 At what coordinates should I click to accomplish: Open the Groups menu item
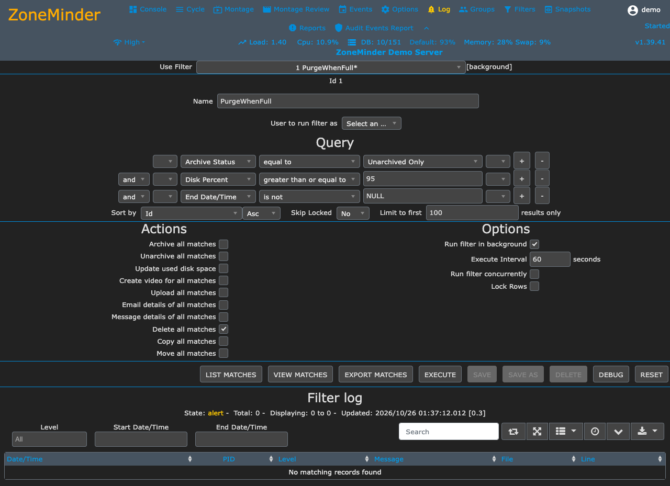coord(477,9)
